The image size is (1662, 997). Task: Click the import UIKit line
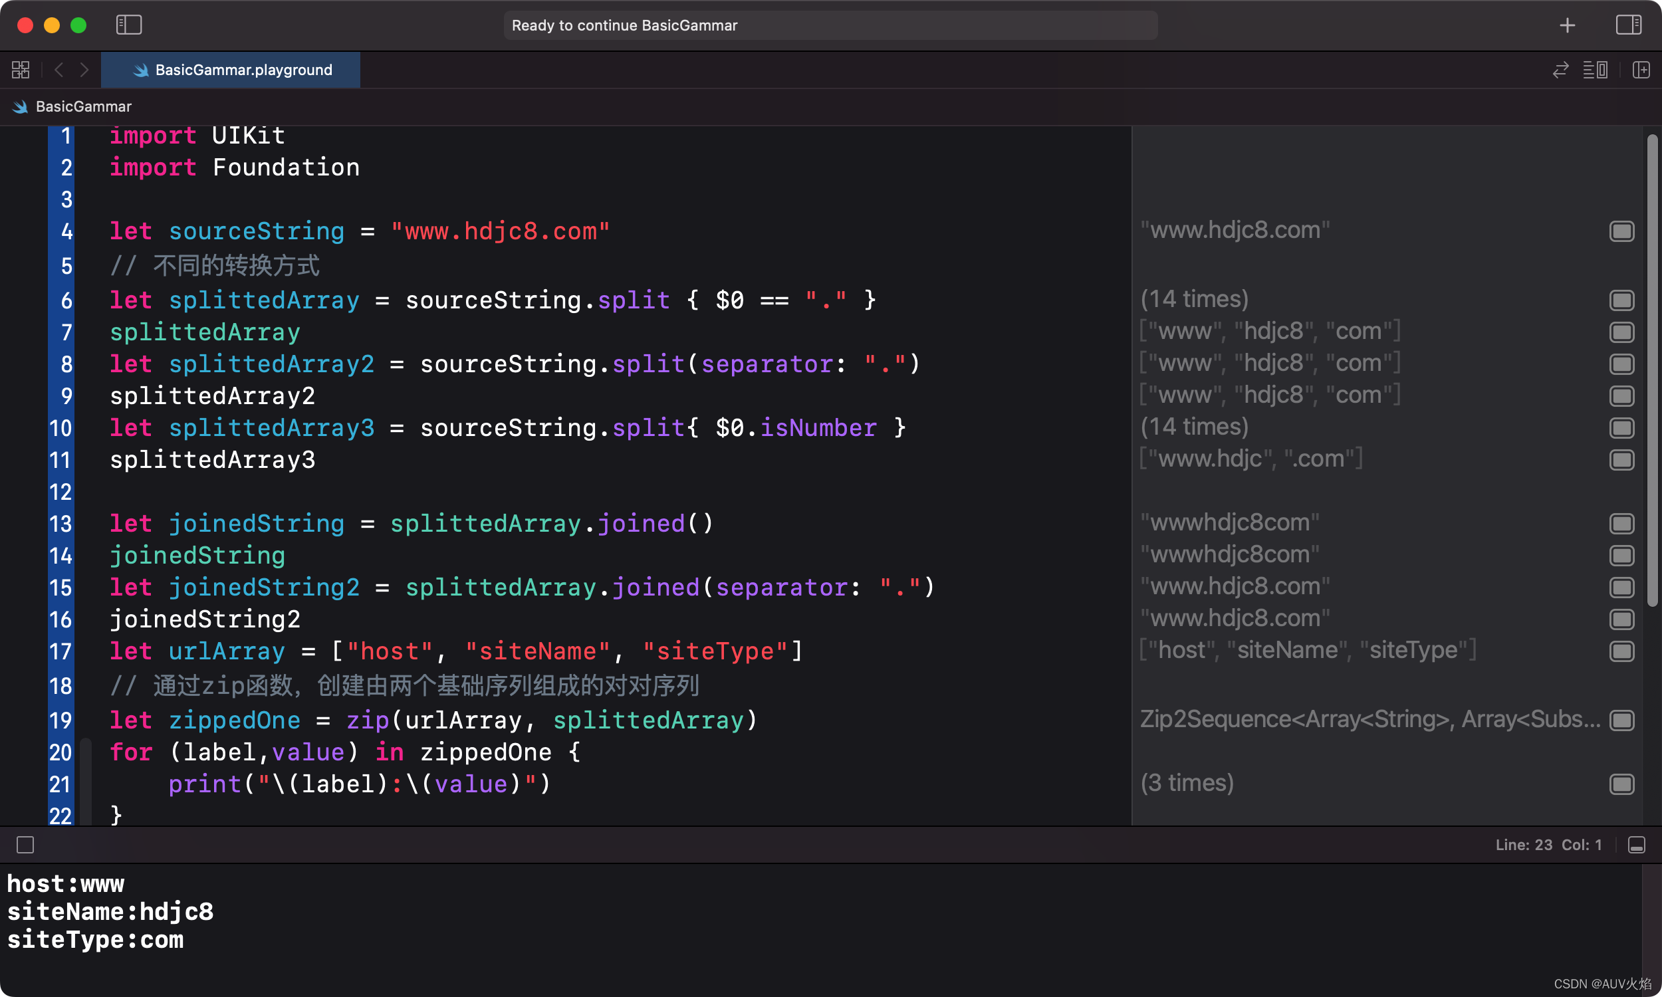click(197, 136)
